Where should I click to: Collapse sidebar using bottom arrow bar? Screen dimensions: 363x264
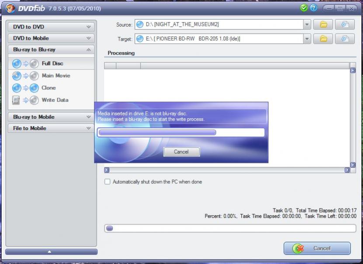(51, 252)
